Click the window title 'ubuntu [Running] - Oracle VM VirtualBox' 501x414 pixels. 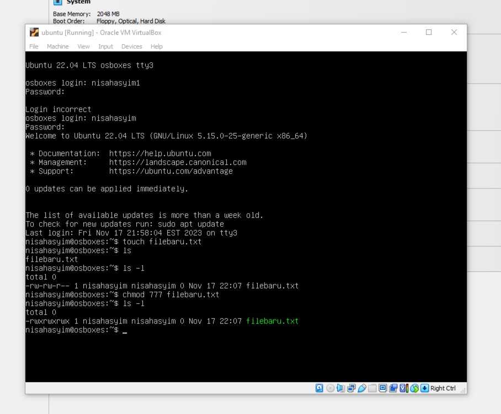[102, 33]
